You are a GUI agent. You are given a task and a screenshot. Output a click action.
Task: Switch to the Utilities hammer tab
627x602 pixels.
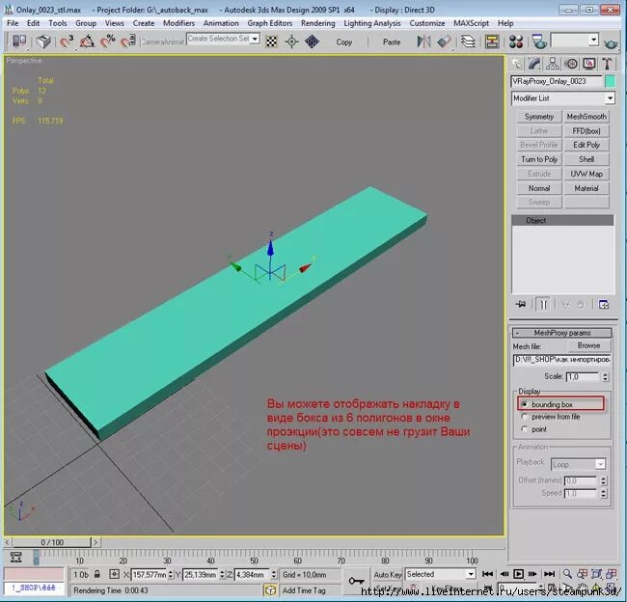pos(607,64)
